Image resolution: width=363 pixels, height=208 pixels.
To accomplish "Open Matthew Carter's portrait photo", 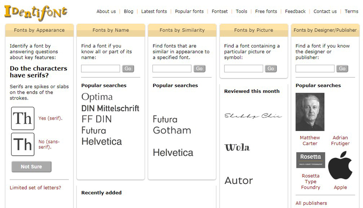I will pos(310,112).
